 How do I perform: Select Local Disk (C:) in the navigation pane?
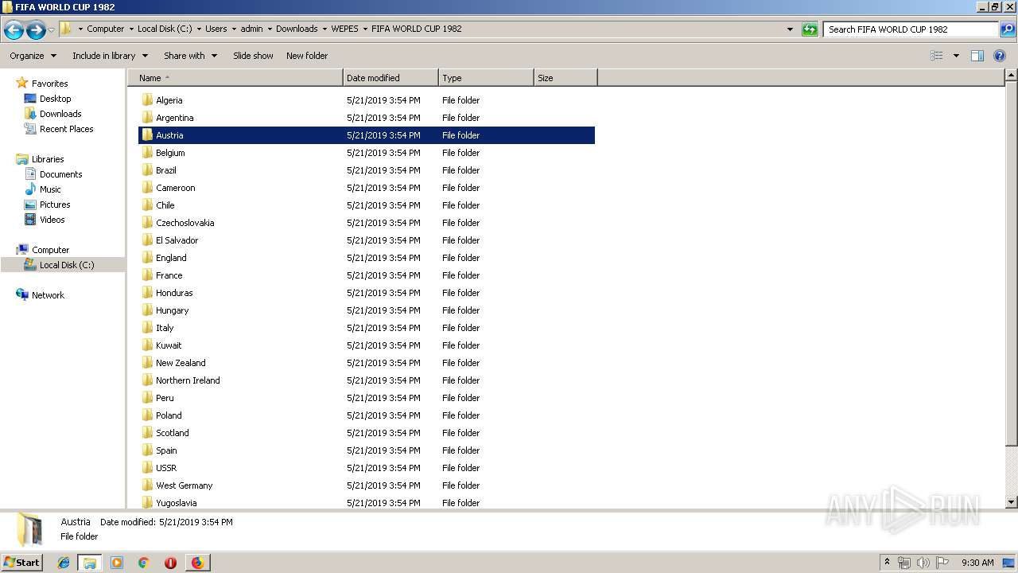[x=67, y=265]
